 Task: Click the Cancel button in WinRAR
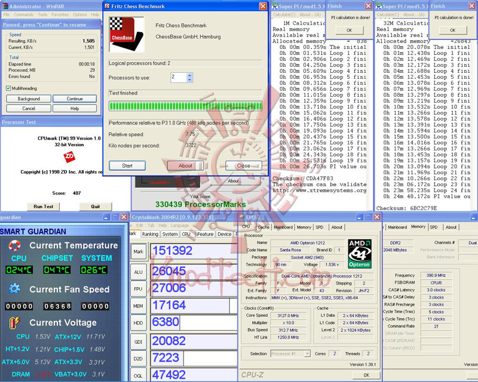tap(29, 109)
